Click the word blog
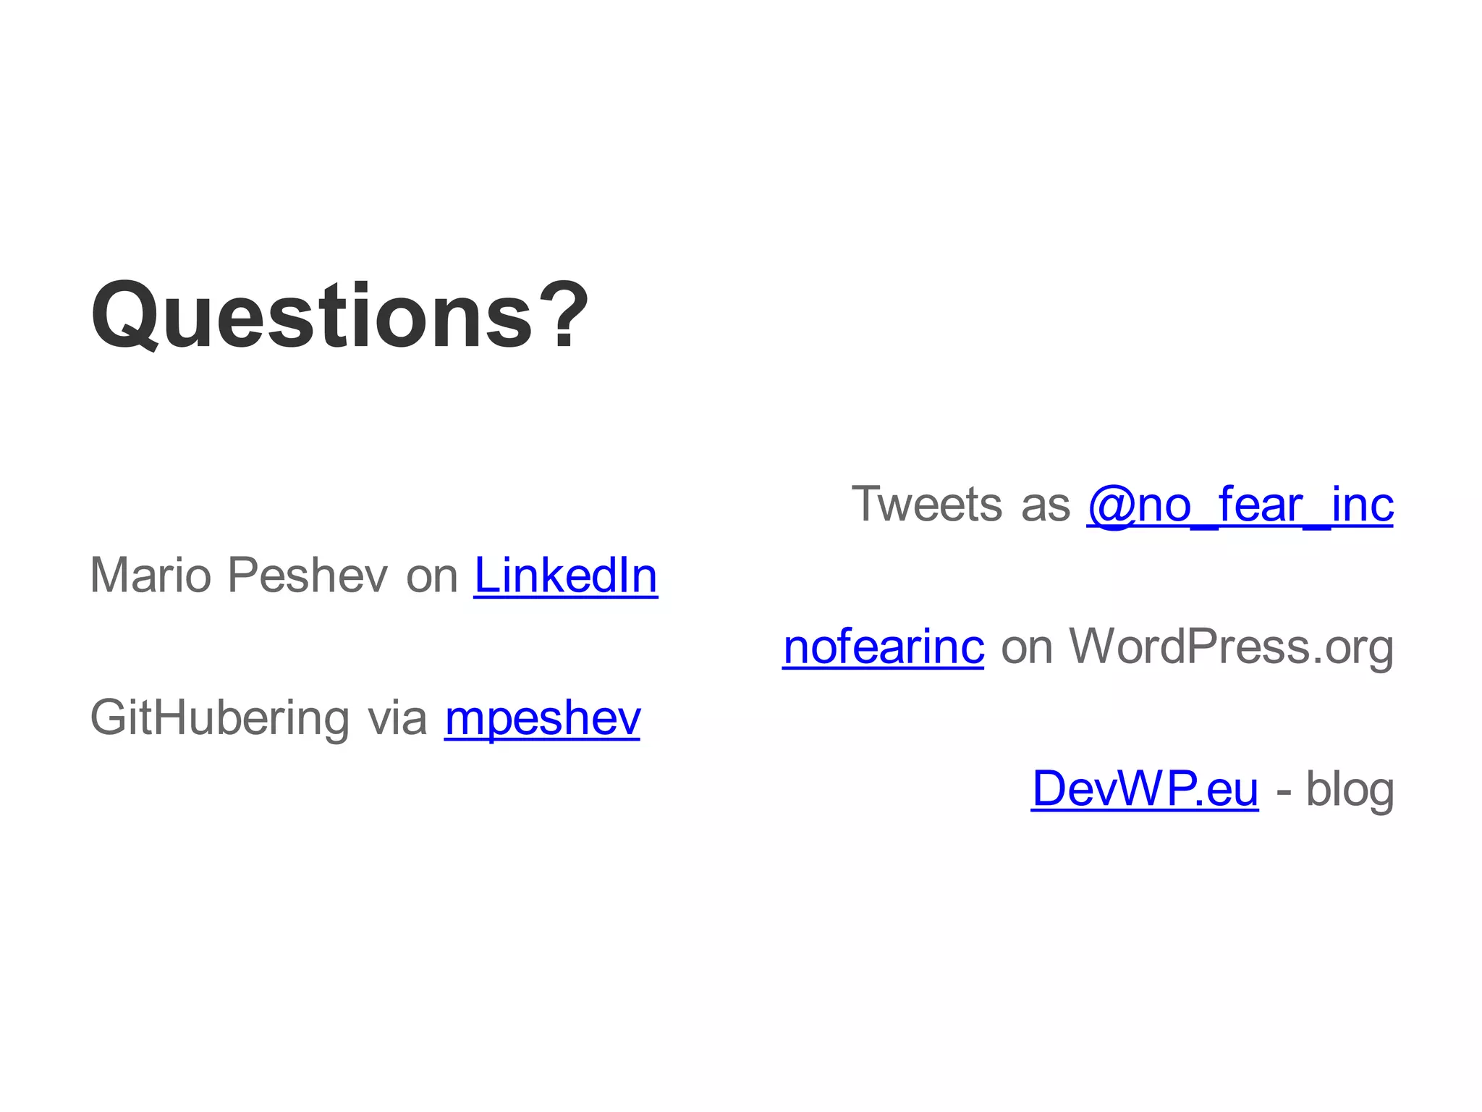1482x1112 pixels. pos(1350,789)
